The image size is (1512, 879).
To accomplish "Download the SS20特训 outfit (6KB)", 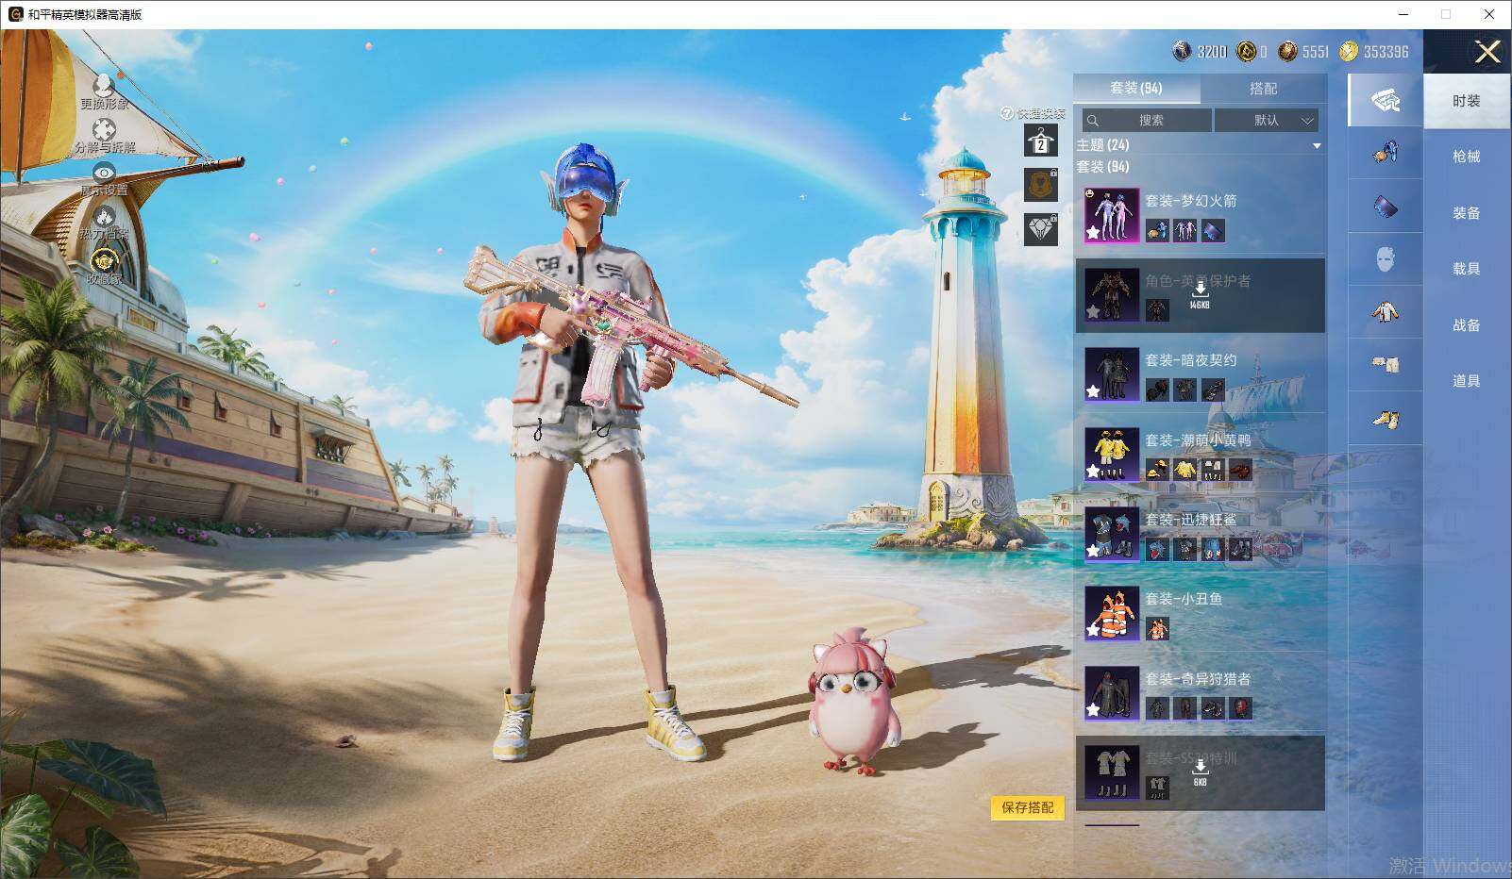I will (1200, 771).
